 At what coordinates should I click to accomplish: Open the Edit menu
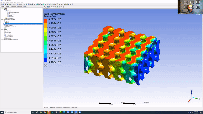(4, 3)
